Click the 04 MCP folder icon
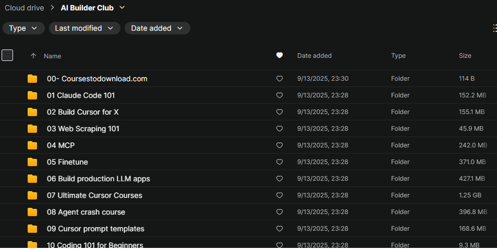Image resolution: width=497 pixels, height=250 pixels. [32, 145]
